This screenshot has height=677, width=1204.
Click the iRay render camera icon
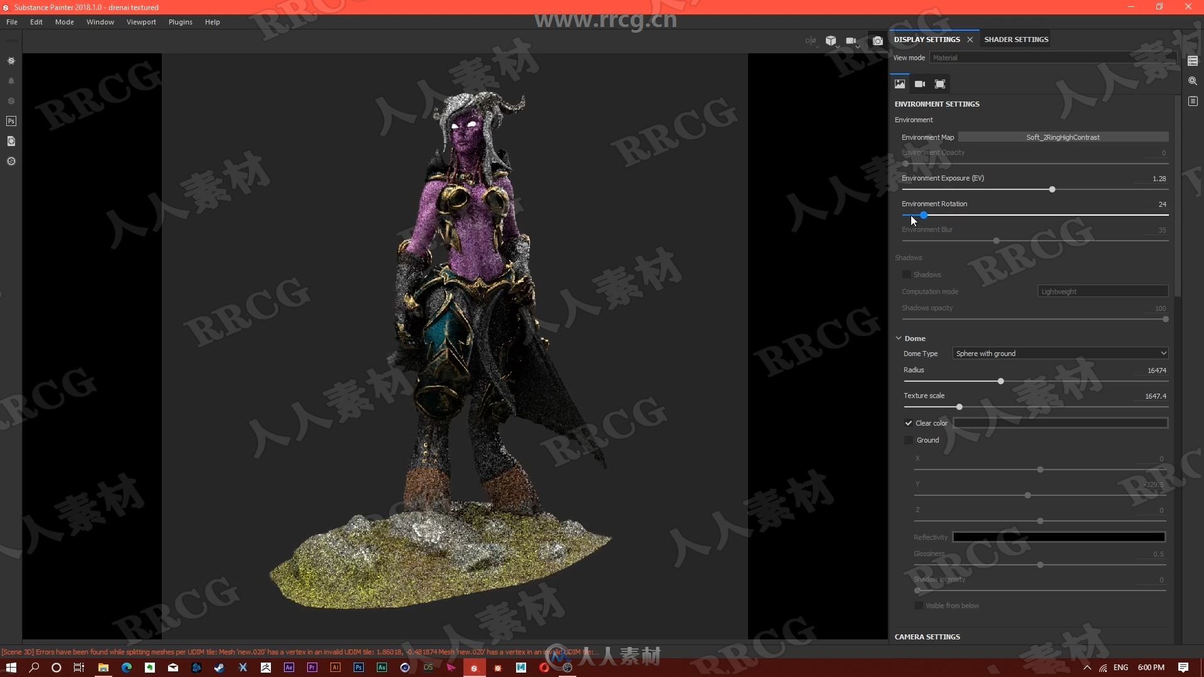(x=878, y=41)
